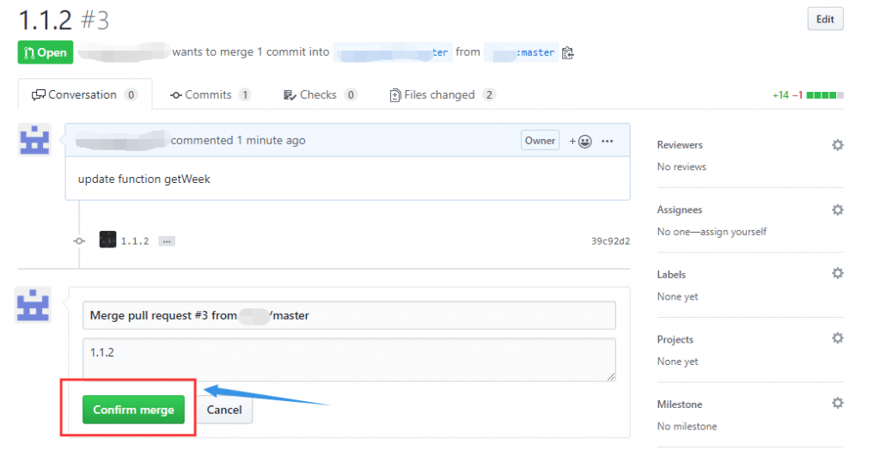Switch to the Conversation tab
880x450 pixels.
point(84,94)
